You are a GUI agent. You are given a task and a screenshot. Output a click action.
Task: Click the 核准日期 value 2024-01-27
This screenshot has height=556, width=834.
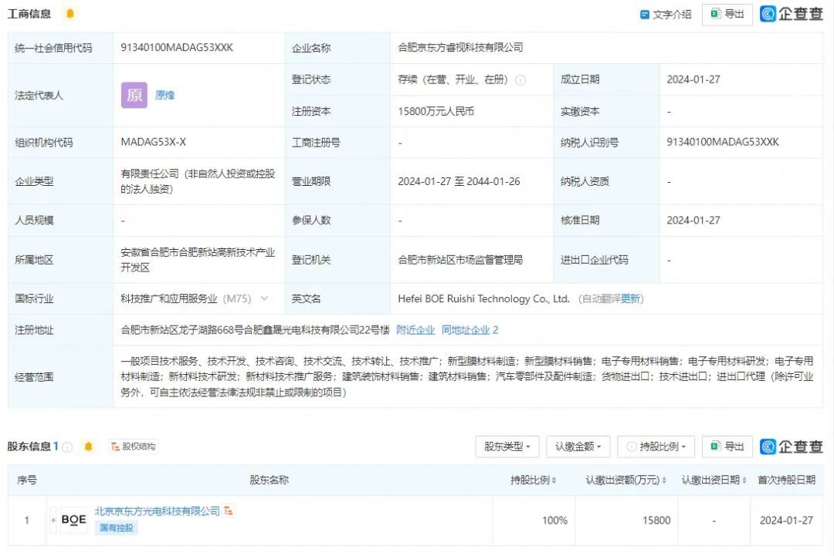693,221
